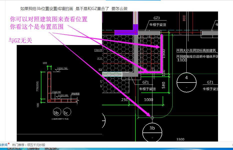Open the right floor plan CAD image
This screenshot has height=150, width=233.
160,76
